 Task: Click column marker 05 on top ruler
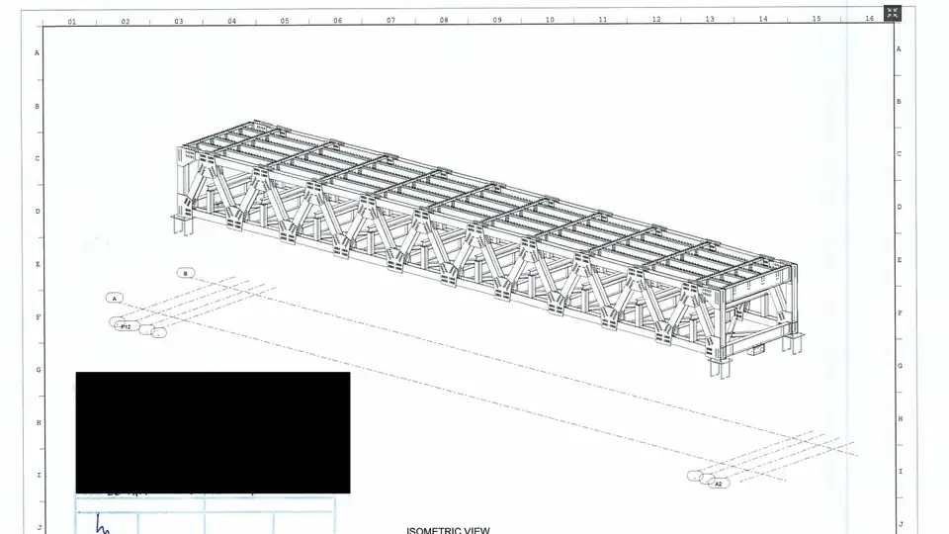[285, 21]
